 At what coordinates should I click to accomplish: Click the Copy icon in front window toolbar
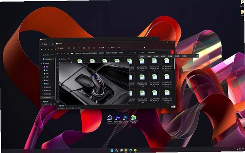[x=74, y=48]
